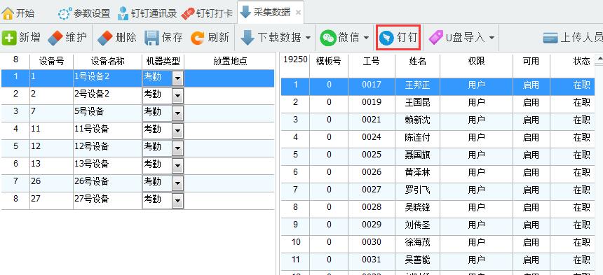603x275 pixels.
Task: Click the 钉钉 toolbar button label
Action: click(x=407, y=38)
